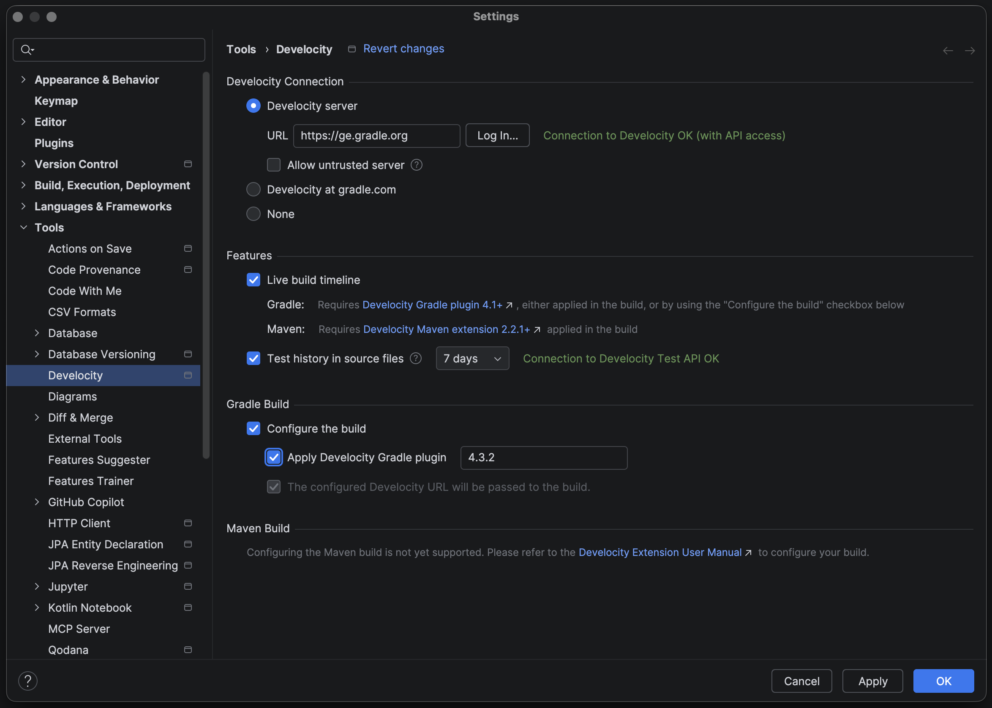992x708 pixels.
Task: Click the modified-settings indicator beside Version Control
Action: point(188,164)
